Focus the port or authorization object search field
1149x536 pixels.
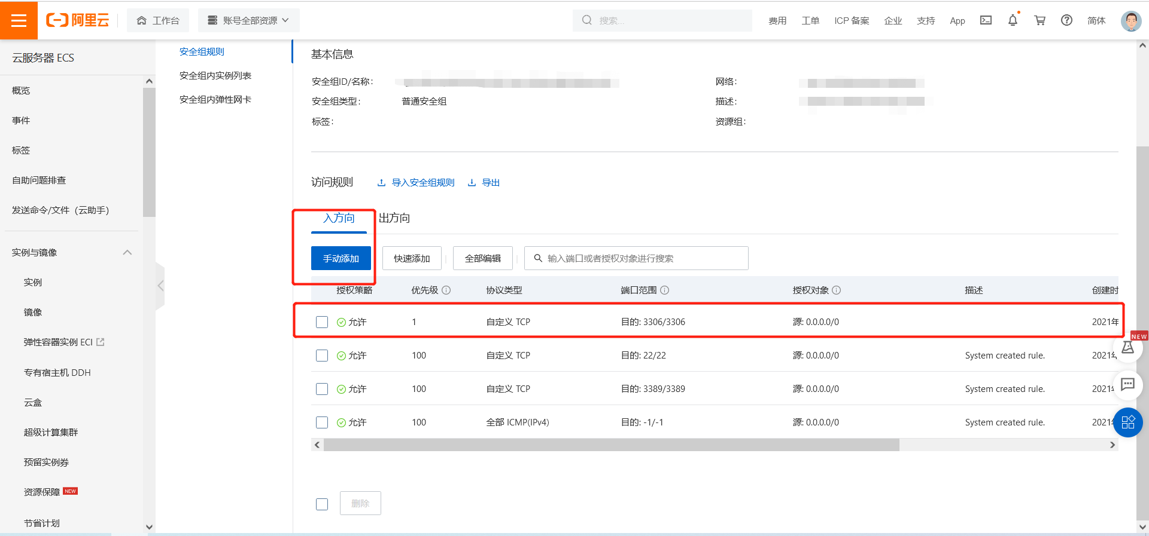pos(636,258)
